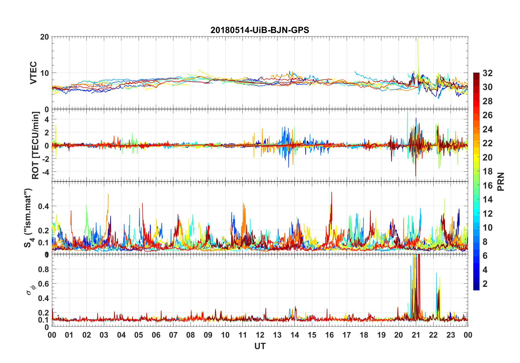The image size is (520, 363).
Task: Select the "12" tick on the UT axis
Action: [260, 335]
